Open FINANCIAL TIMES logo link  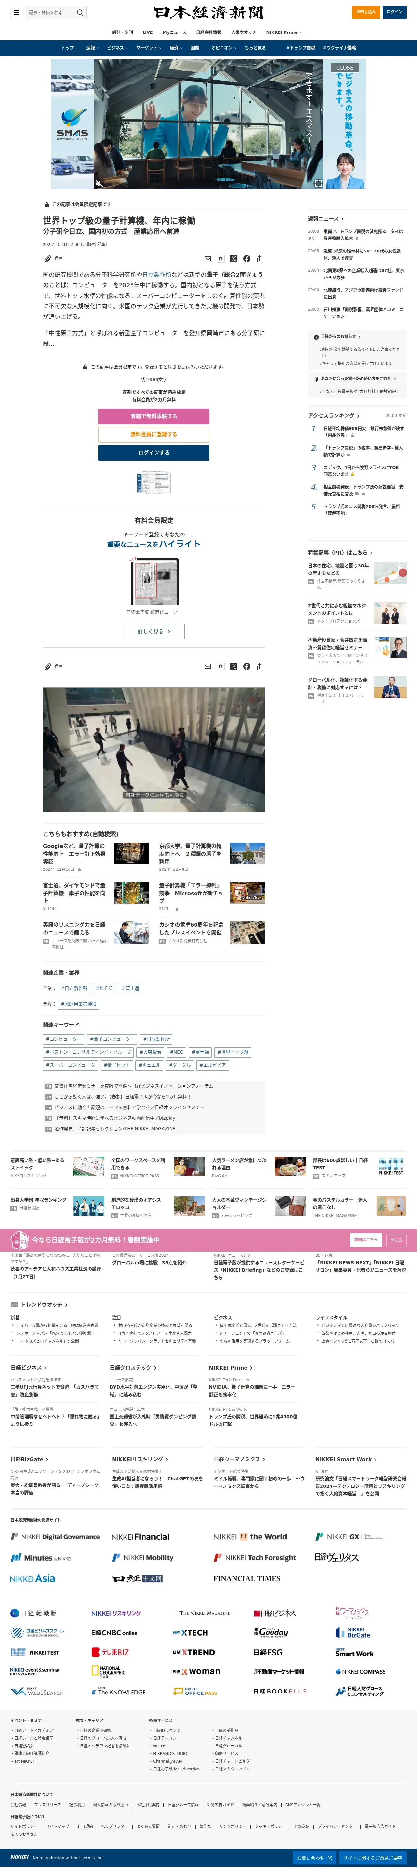(x=247, y=1578)
